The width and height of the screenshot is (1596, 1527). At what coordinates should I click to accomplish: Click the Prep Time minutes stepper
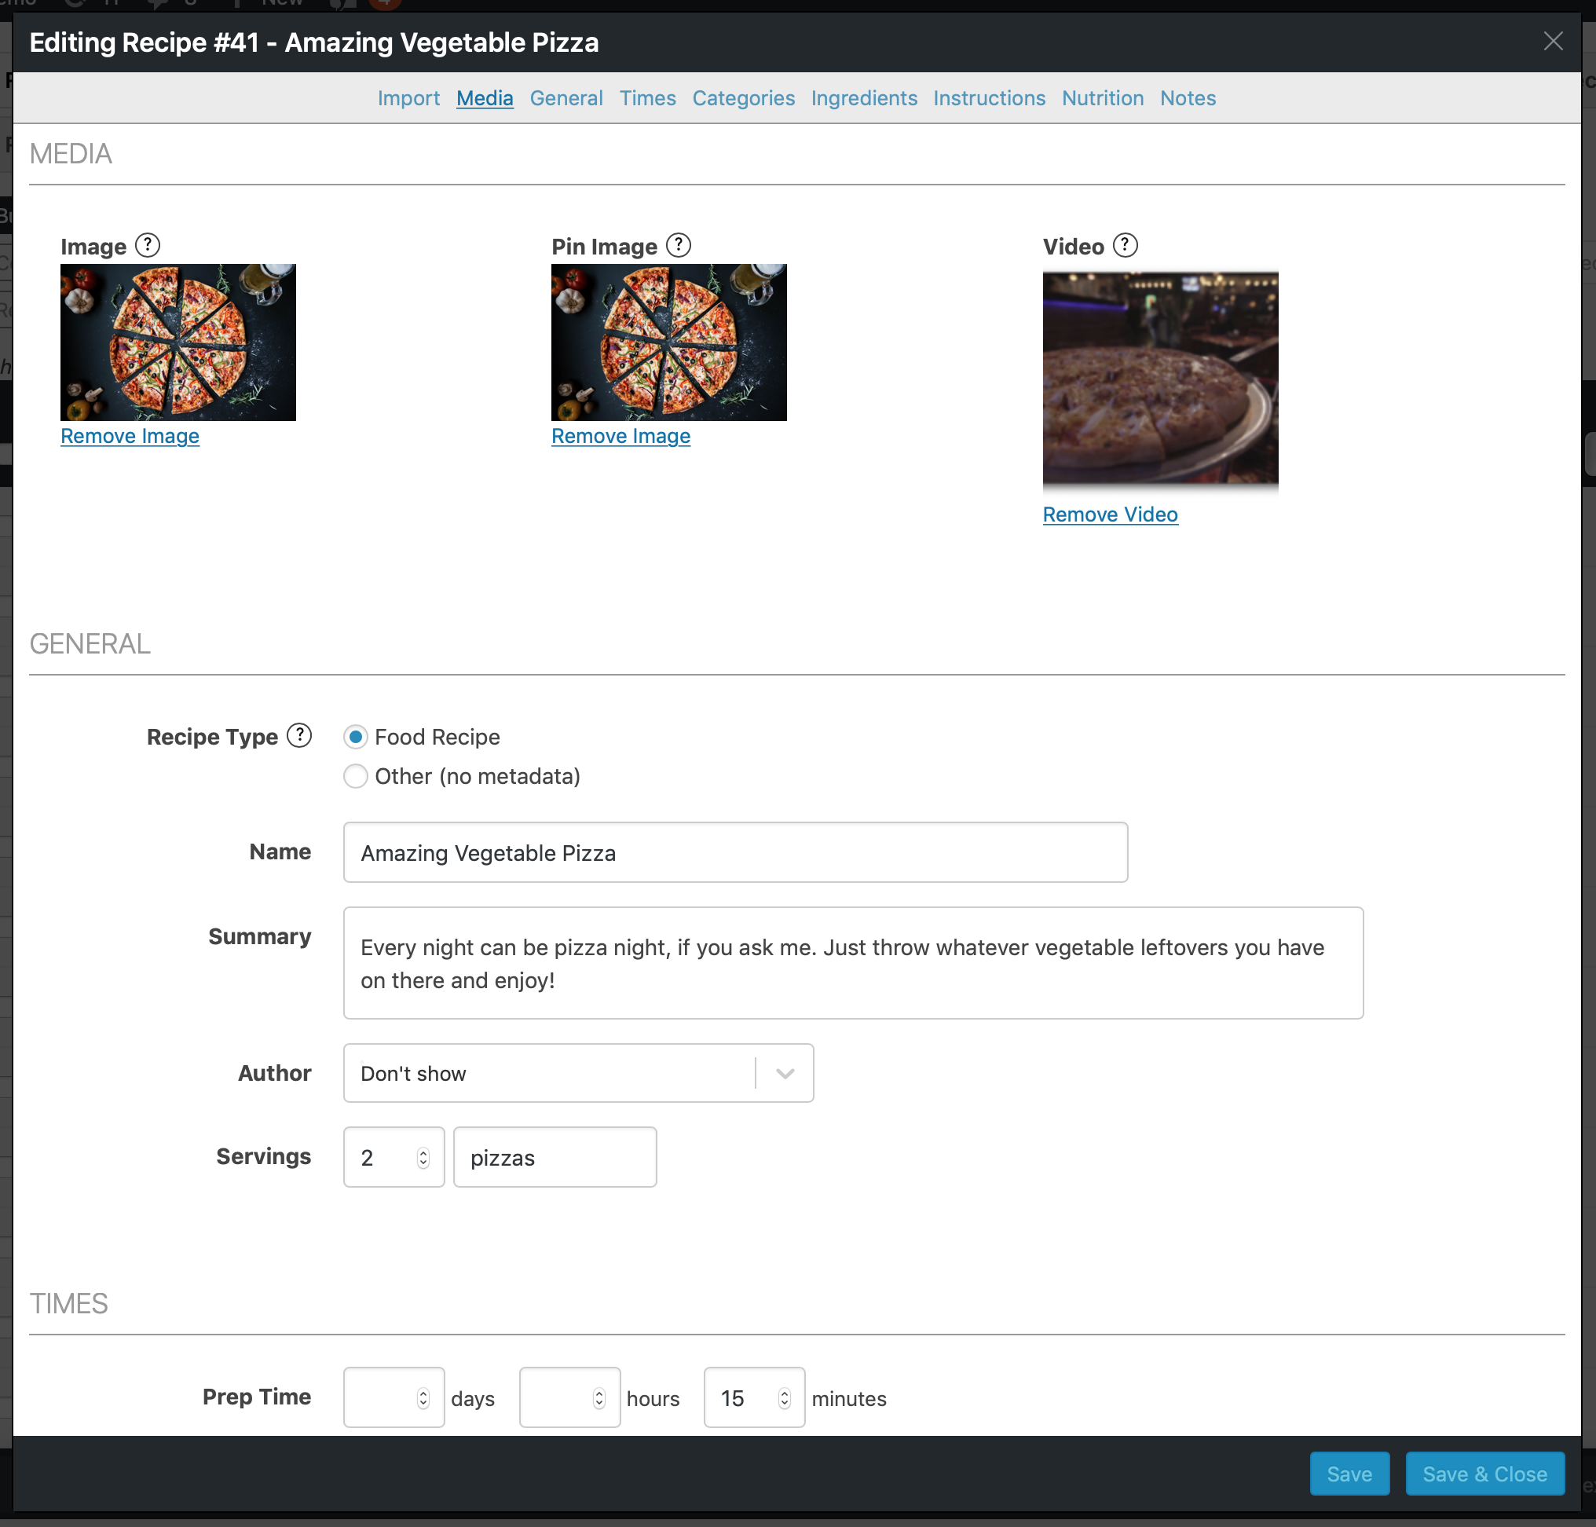pos(784,1397)
